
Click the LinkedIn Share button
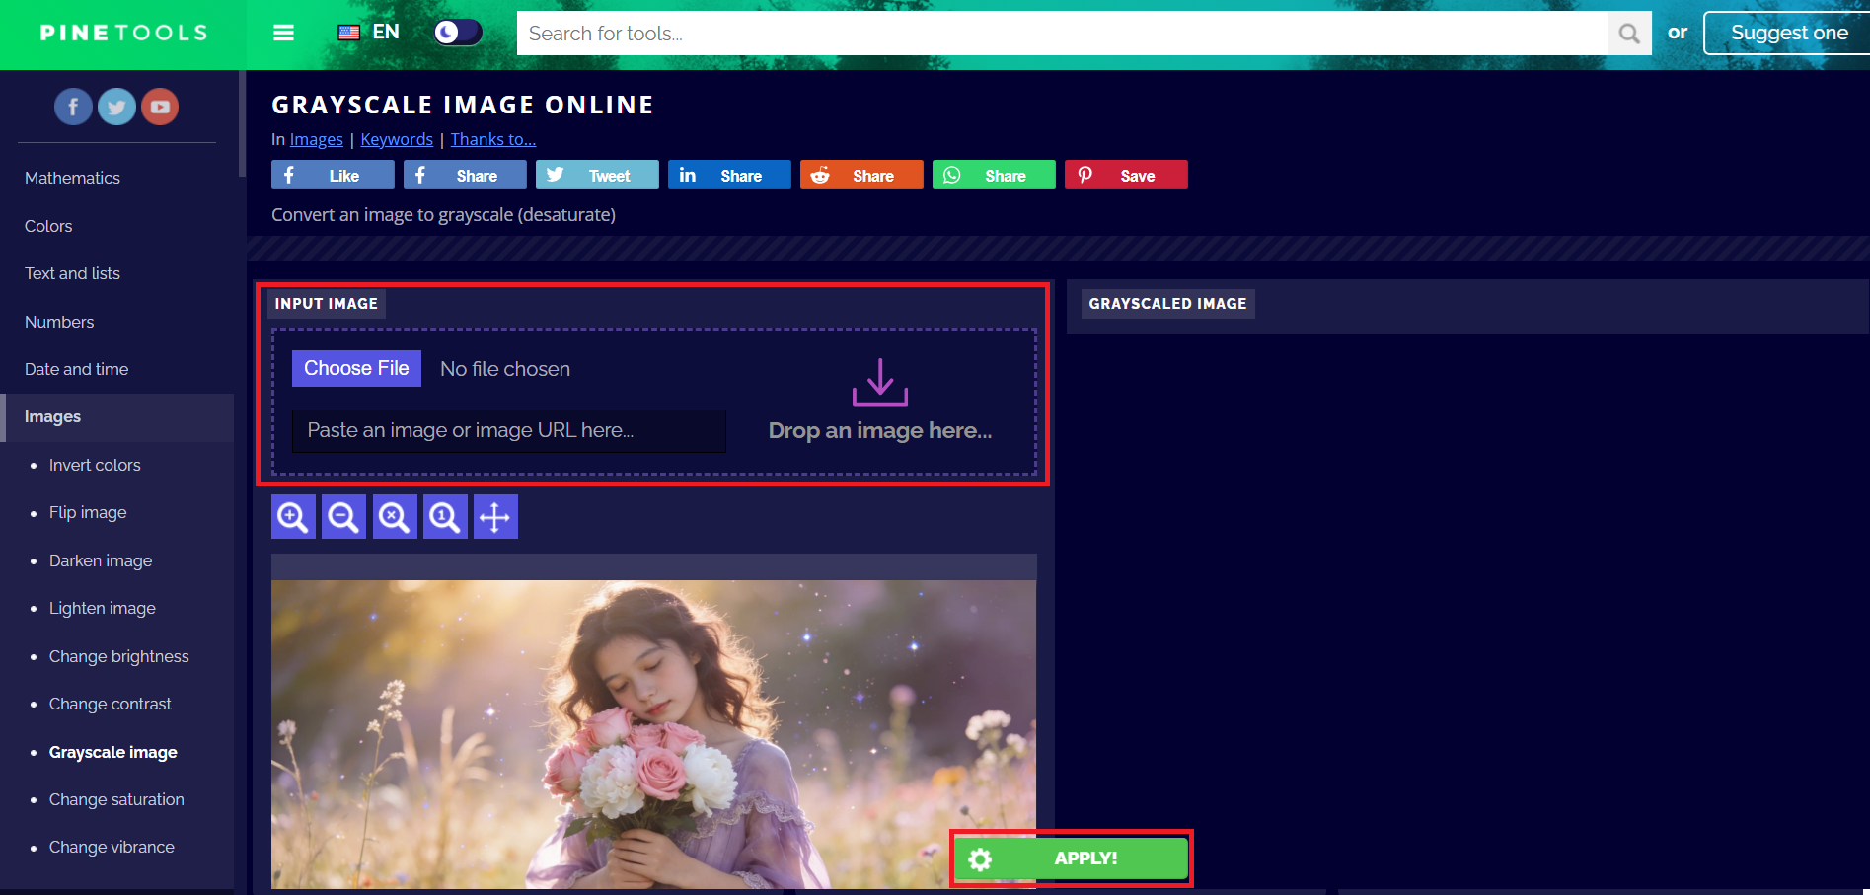pos(729,175)
